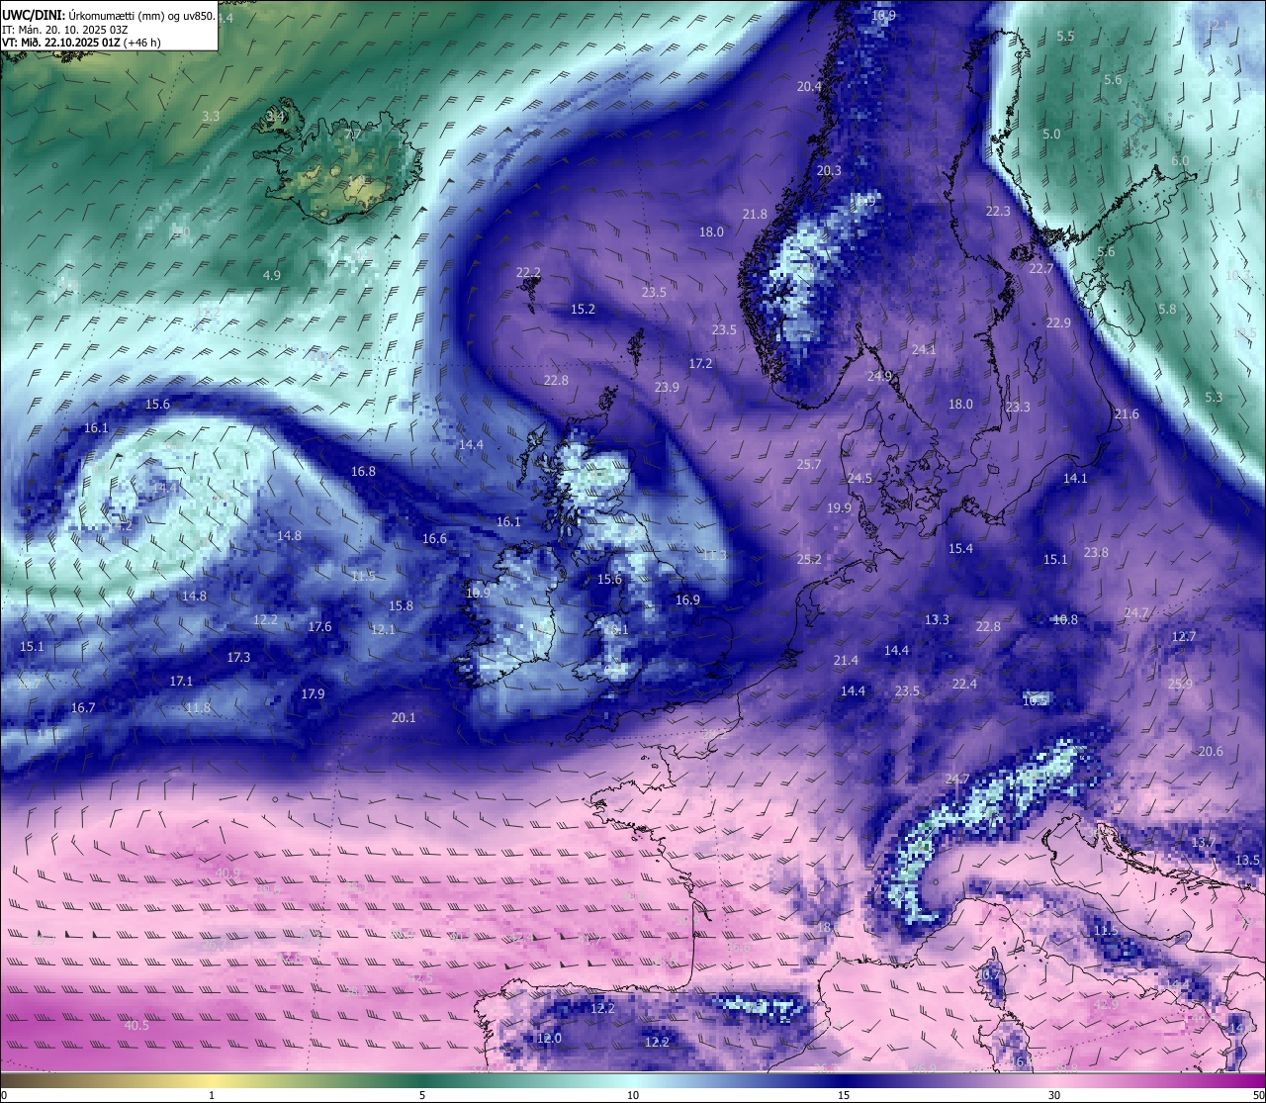Click the 30 tick on the color scale
1266x1103 pixels.
[x=1054, y=1095]
